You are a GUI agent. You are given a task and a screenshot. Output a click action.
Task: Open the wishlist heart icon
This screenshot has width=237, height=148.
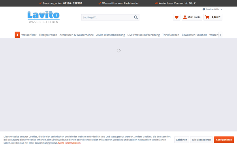point(177,17)
